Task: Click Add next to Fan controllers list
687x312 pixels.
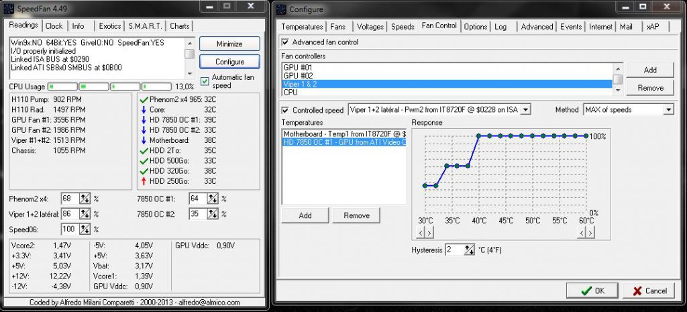Action: 650,70
